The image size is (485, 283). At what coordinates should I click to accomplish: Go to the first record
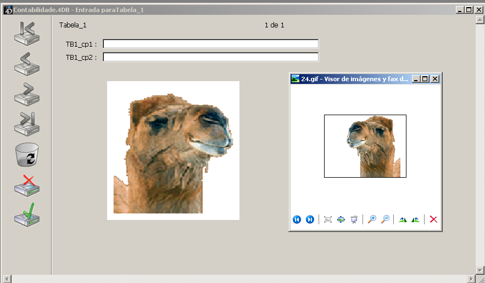coord(26,34)
